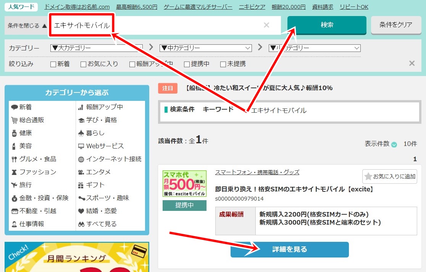
Task: Select 旅行 category airplane icon
Action: pyautogui.click(x=21, y=185)
